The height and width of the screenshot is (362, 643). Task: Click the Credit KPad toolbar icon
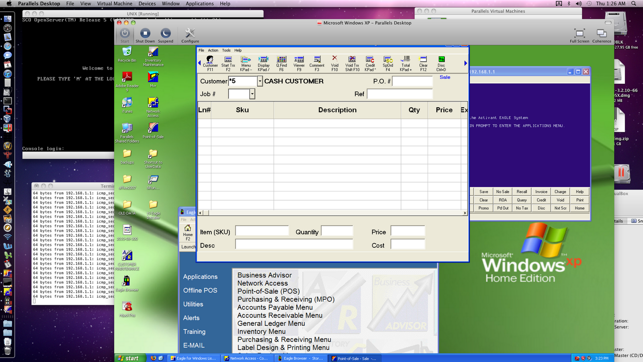370,64
